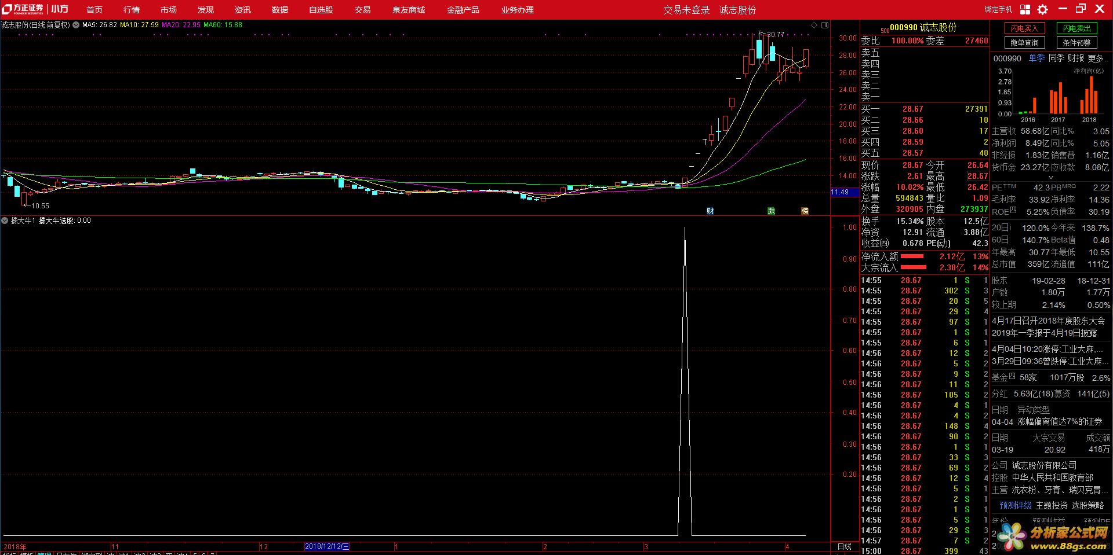
Task: Open dropdown arrow beside 擒大牛1 indicator
Action: pyautogui.click(x=5, y=220)
